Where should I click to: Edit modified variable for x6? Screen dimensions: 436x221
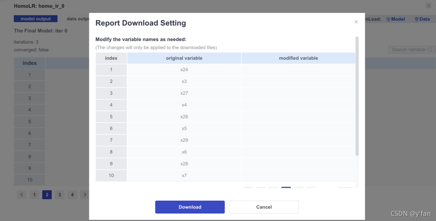(x=298, y=152)
